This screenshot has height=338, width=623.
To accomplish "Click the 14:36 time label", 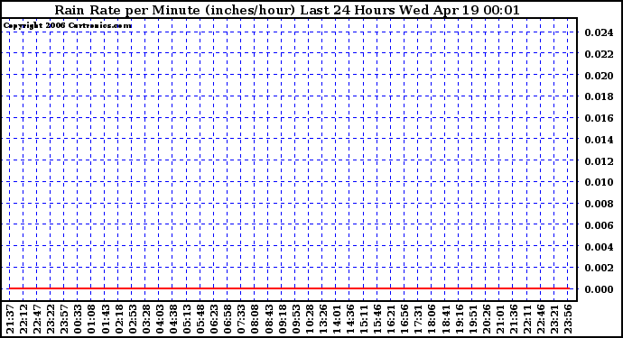I will 350,319.
